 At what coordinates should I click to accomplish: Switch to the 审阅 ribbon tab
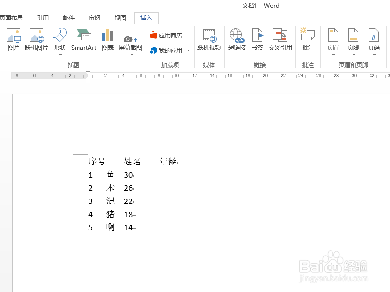coord(94,17)
